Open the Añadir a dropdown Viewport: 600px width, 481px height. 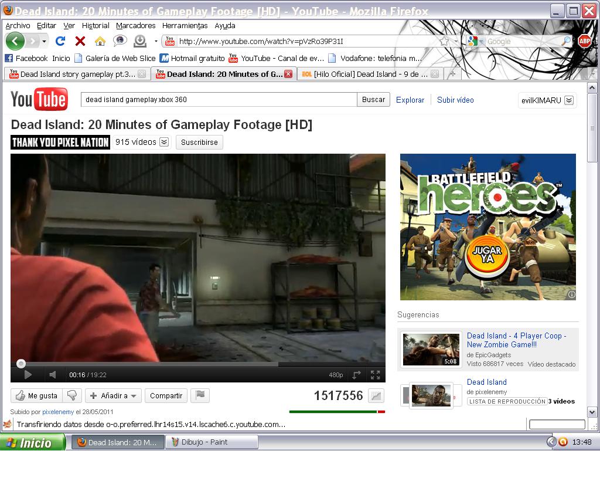pos(113,395)
